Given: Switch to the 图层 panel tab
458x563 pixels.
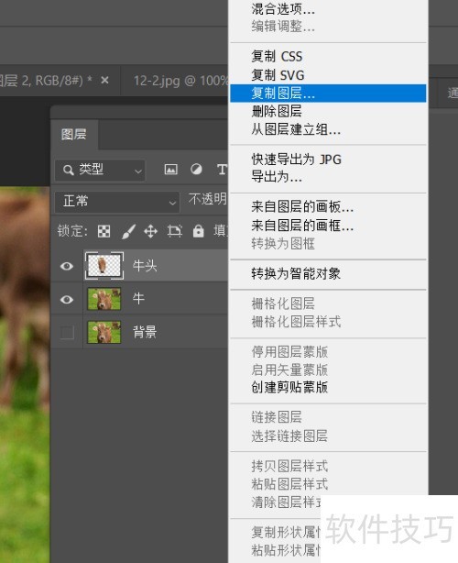Looking at the screenshot, I should click(74, 134).
